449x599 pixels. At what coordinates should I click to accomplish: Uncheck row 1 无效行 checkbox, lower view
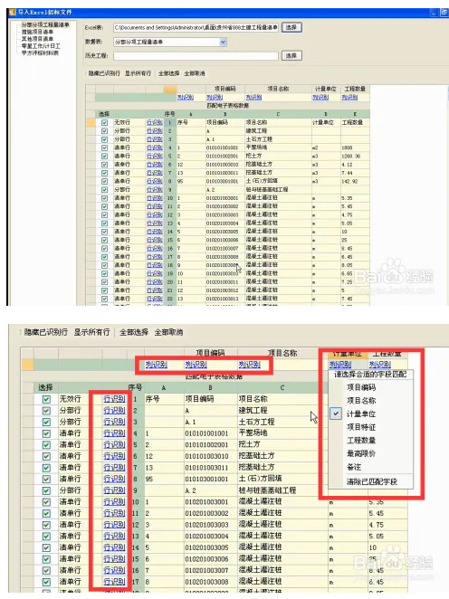click(x=46, y=399)
